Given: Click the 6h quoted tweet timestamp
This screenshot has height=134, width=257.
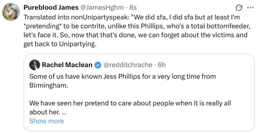Looking at the screenshot, I should (162, 65).
